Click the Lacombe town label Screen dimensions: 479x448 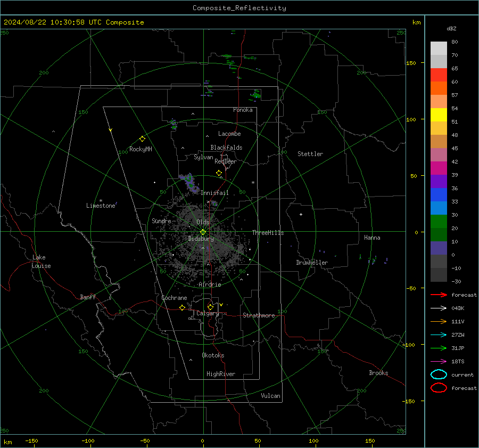click(x=229, y=134)
